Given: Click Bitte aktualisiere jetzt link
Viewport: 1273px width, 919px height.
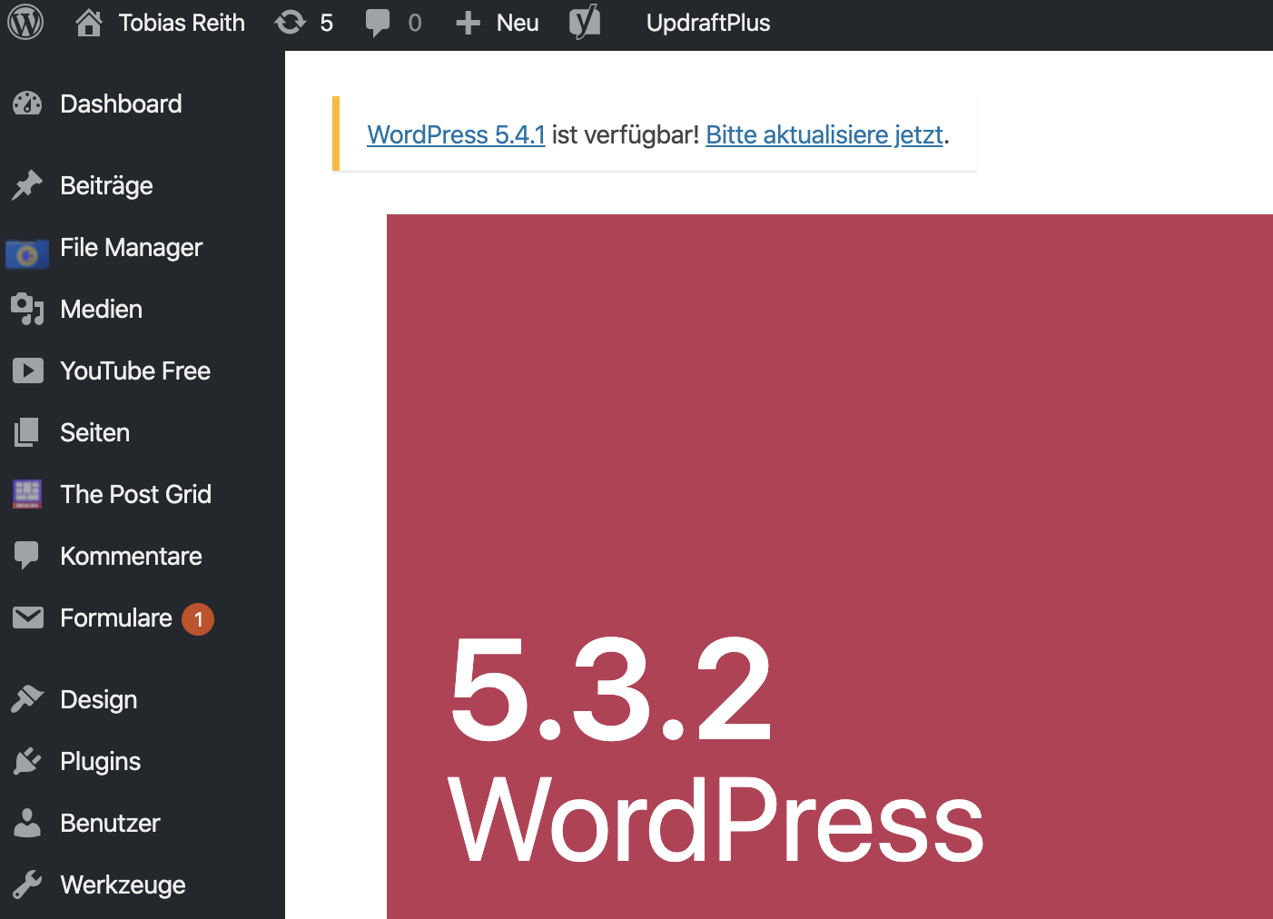Looking at the screenshot, I should (x=824, y=134).
